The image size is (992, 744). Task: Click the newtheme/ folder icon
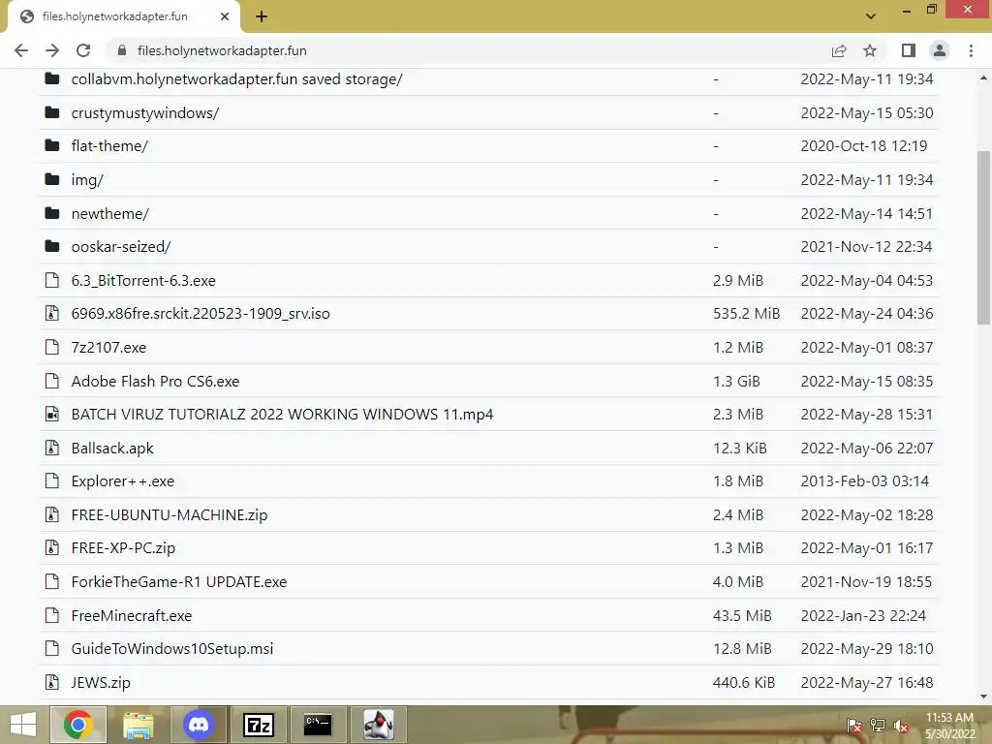(x=52, y=213)
